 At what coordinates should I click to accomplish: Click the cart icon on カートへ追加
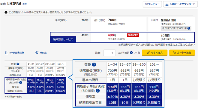pos(174,53)
